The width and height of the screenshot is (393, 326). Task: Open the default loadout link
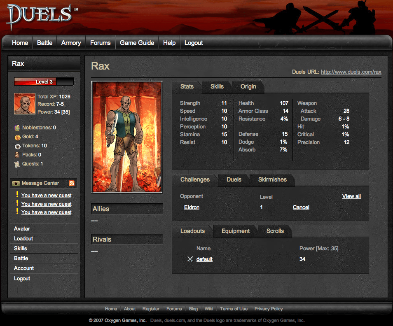pyautogui.click(x=204, y=259)
